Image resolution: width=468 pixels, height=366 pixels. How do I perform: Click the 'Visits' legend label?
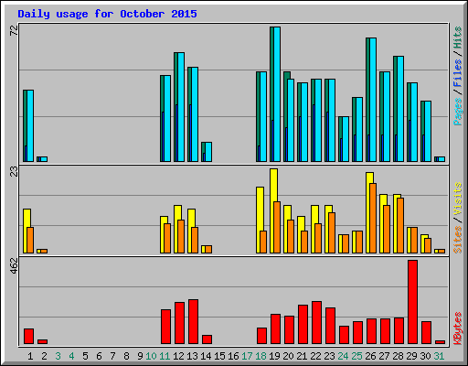pos(458,199)
